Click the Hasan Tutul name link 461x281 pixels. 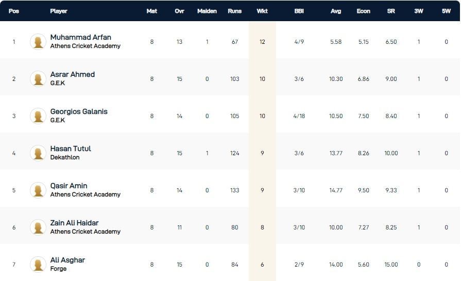71,148
